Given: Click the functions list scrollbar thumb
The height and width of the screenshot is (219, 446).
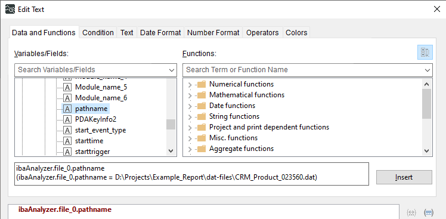Looking at the screenshot, I should [427, 104].
